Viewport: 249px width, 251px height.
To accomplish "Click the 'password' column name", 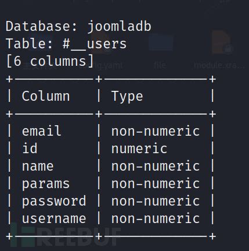I will pos(54,201).
